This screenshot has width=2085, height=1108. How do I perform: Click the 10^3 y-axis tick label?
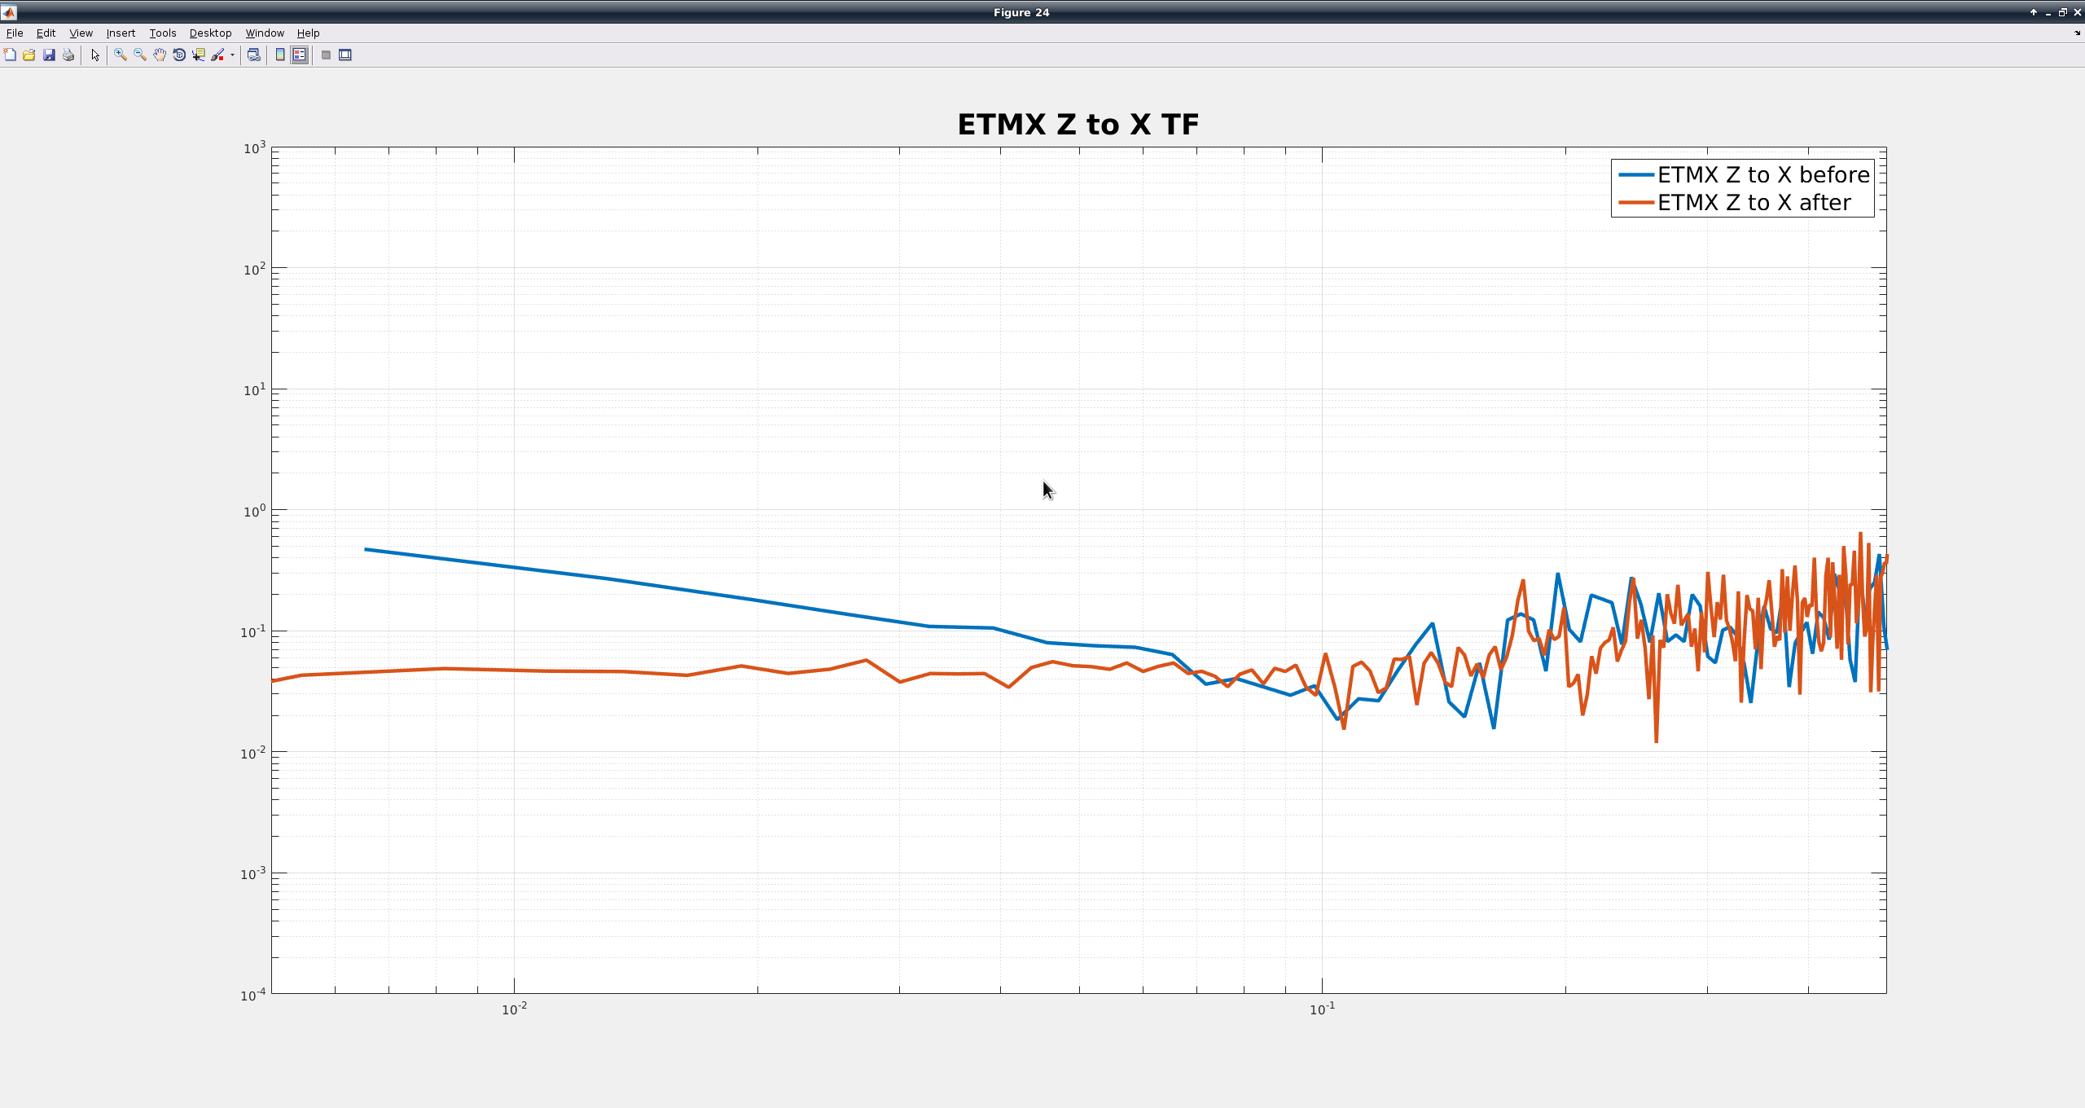tap(254, 148)
